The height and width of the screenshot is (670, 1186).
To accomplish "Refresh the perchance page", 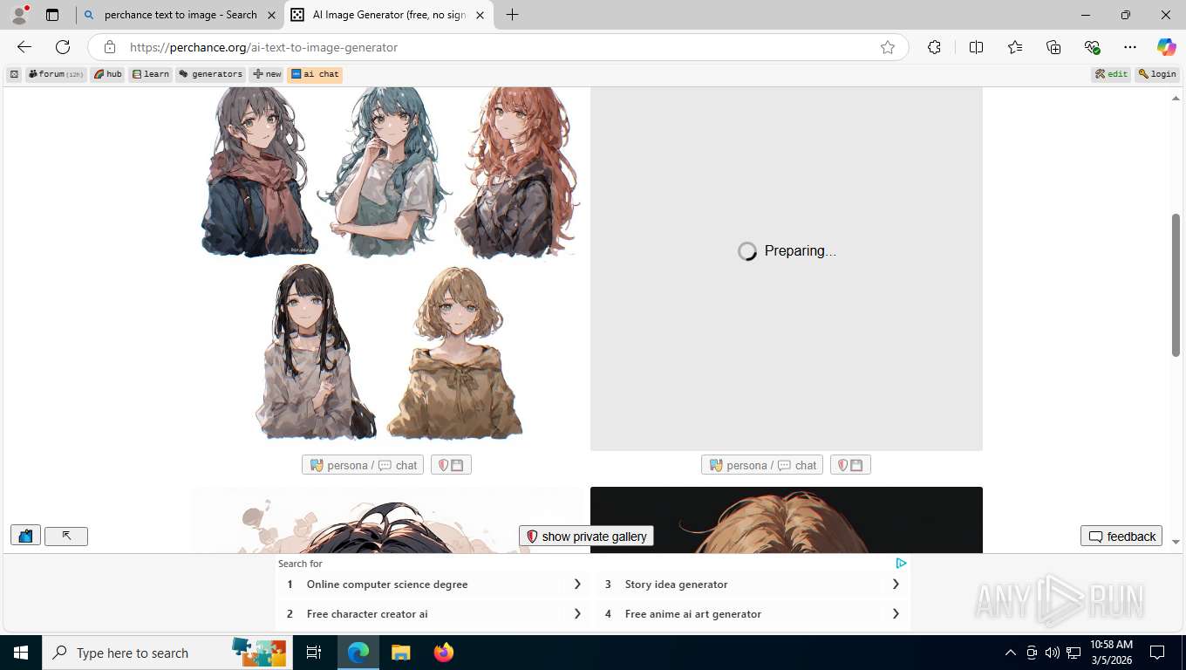I will (63, 47).
